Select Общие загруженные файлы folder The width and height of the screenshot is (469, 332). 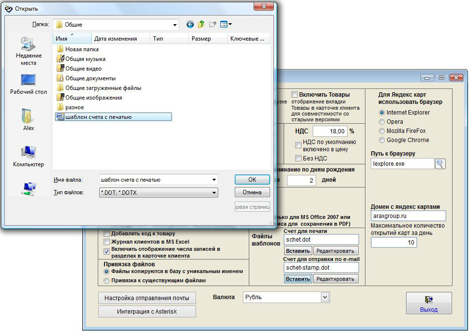[x=99, y=88]
